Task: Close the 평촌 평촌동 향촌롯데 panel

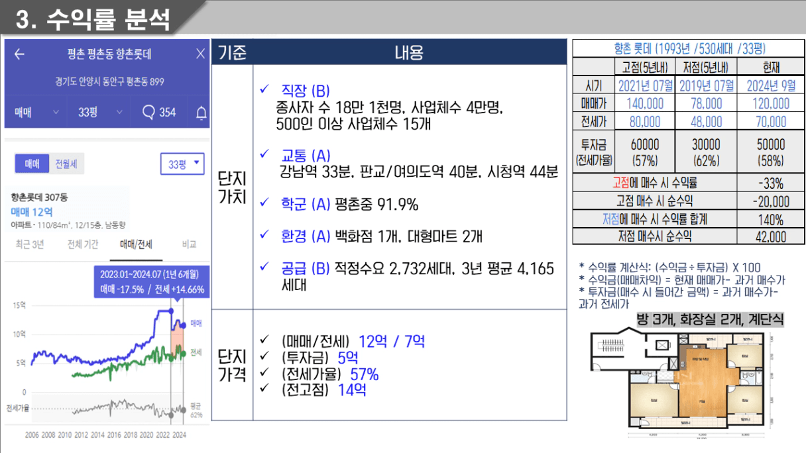Action: pyautogui.click(x=201, y=54)
